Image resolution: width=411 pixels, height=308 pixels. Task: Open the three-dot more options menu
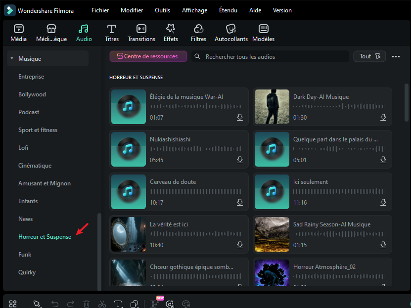[396, 57]
